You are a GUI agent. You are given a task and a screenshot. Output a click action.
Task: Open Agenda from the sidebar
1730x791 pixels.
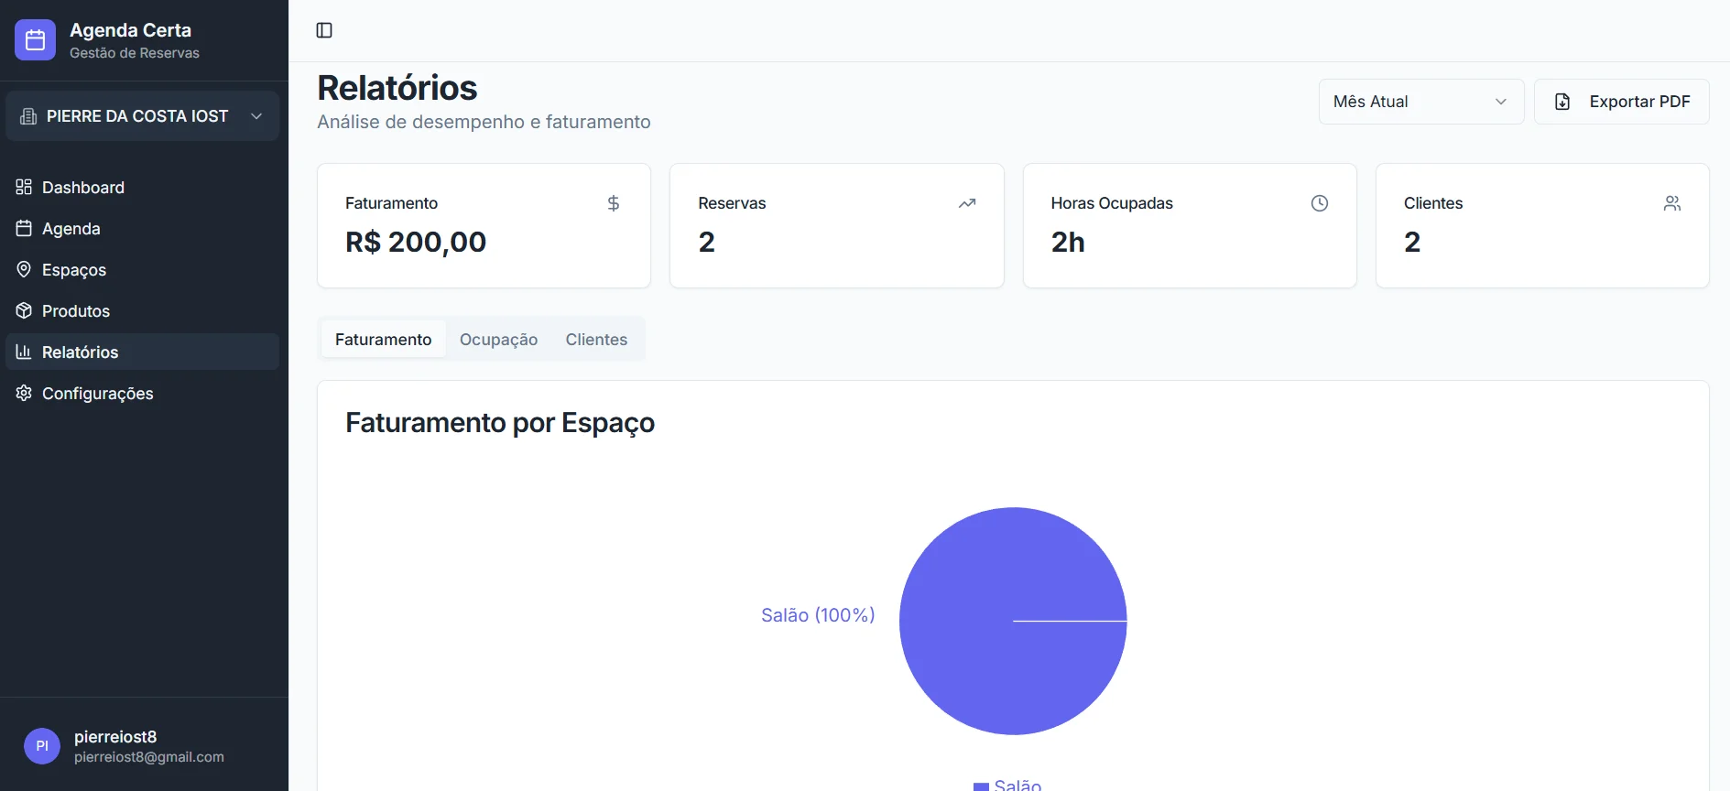click(71, 229)
